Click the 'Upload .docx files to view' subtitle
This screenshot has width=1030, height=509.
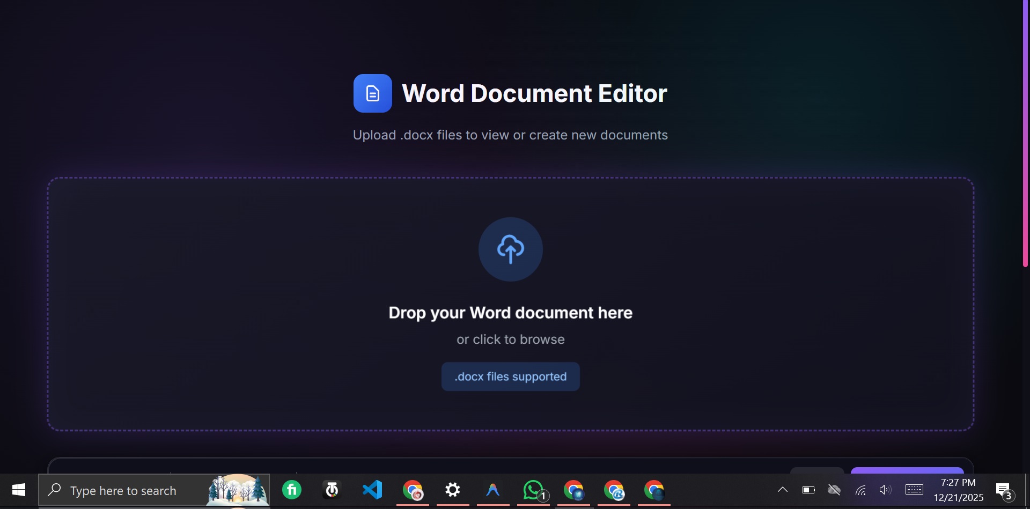click(510, 135)
